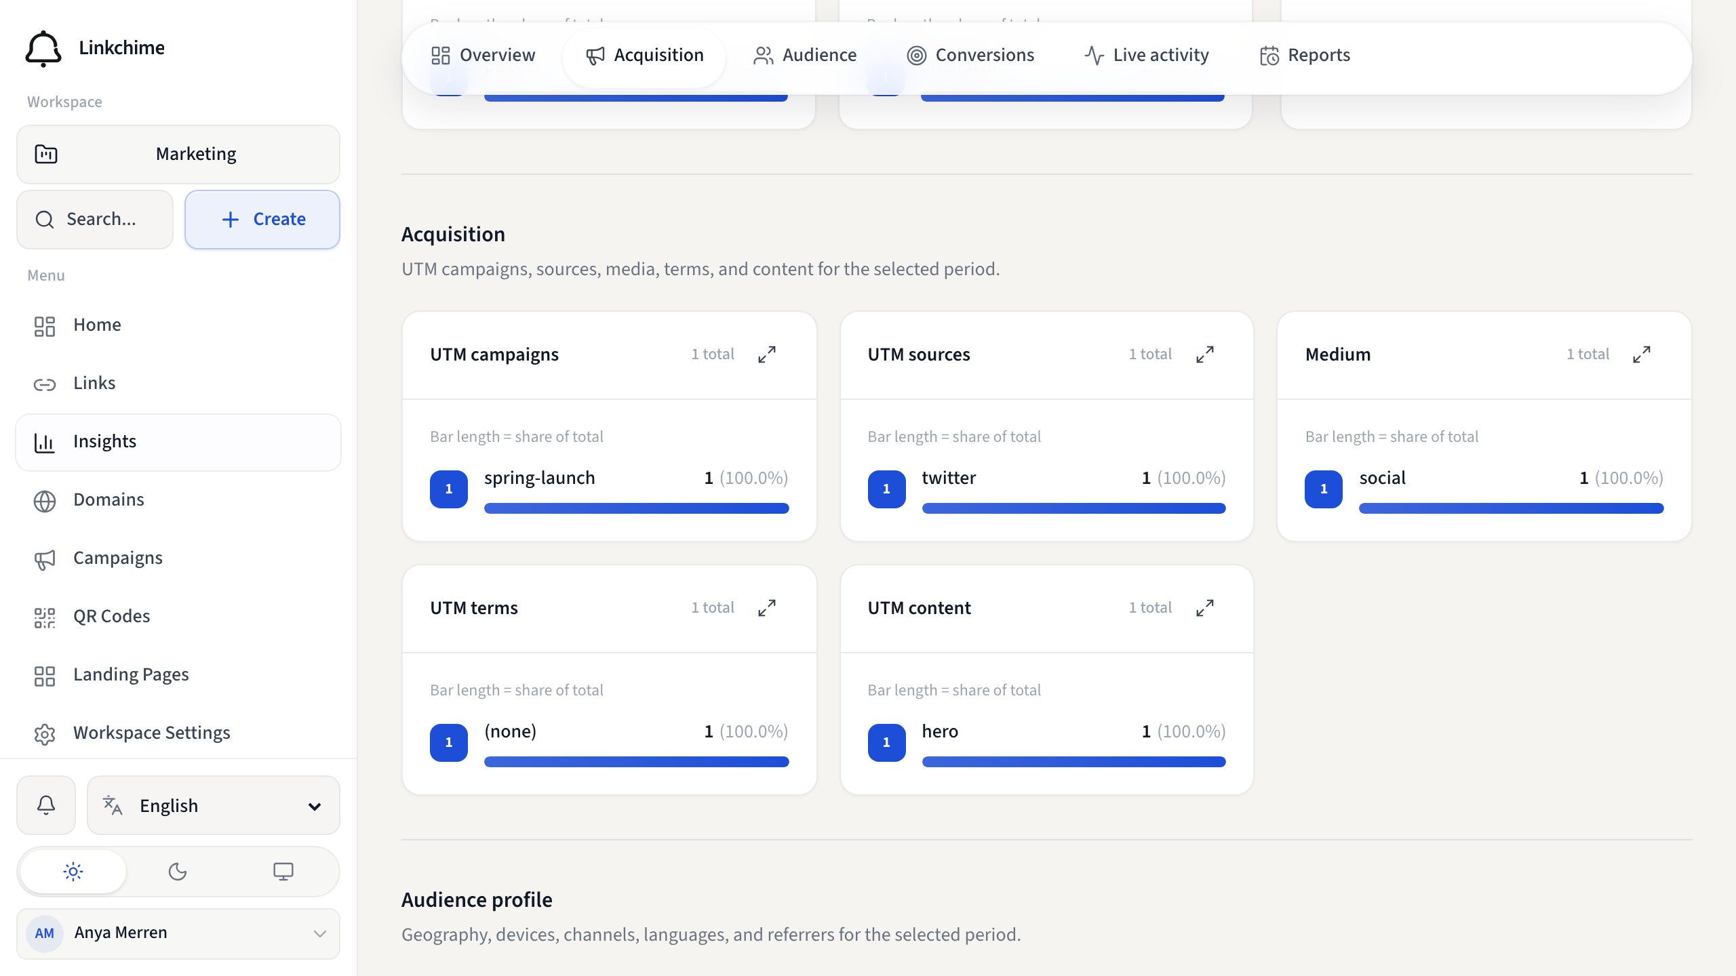
Task: Click the Links chain icon
Action: point(45,384)
